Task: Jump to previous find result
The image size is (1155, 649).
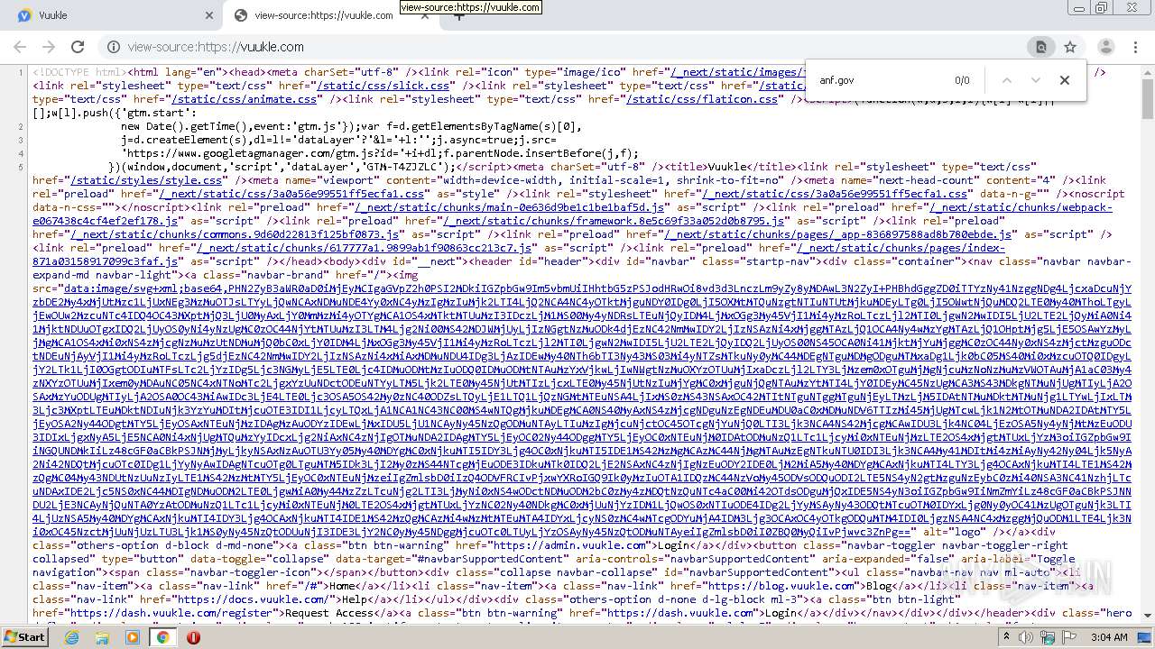Action: coord(1007,80)
